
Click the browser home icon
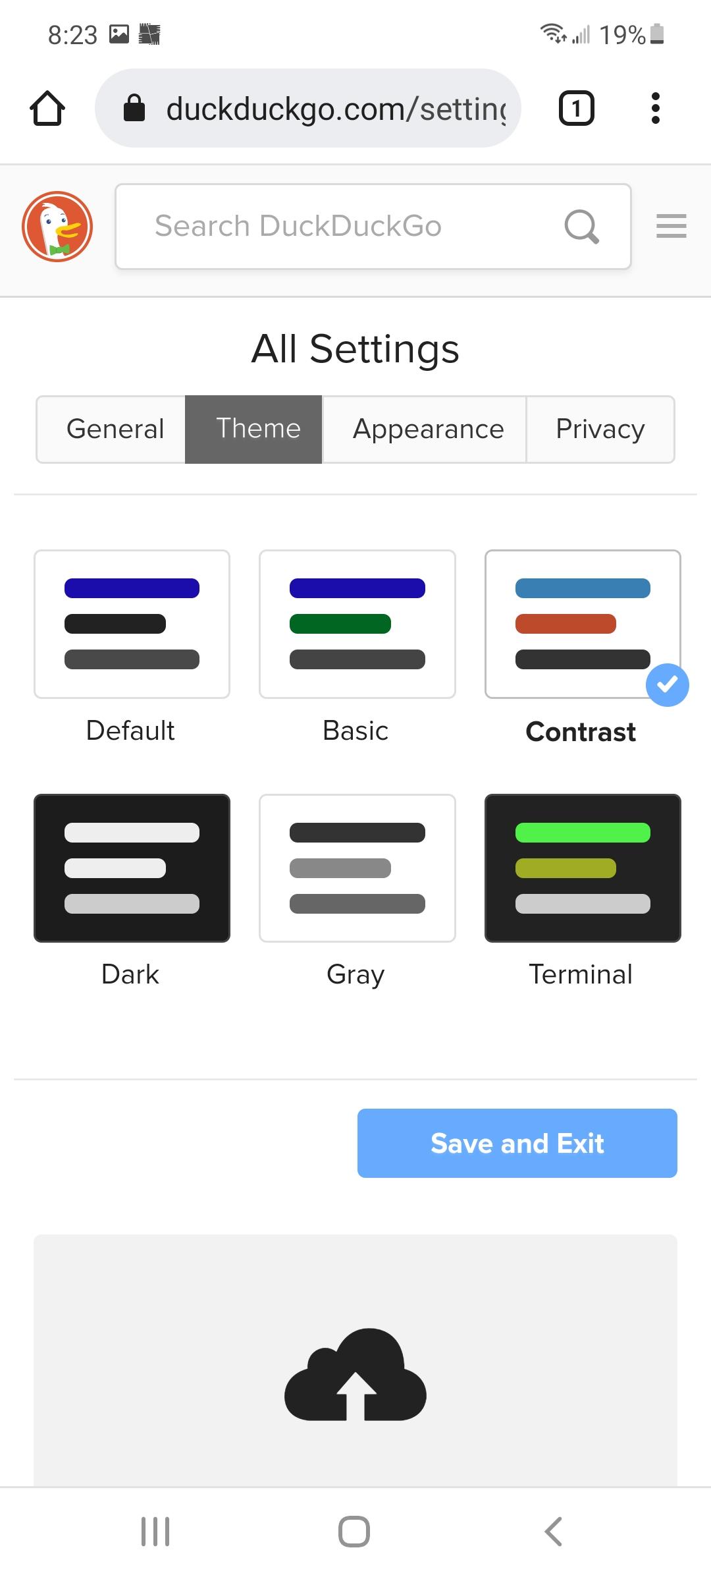pos(47,107)
